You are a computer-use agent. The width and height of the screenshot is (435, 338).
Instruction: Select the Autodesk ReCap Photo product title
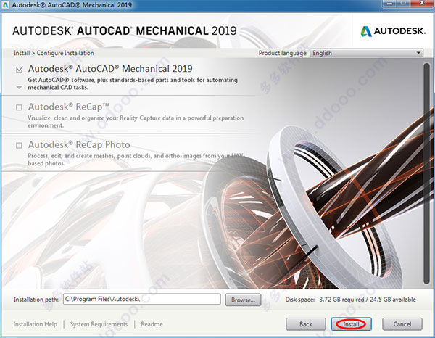[x=79, y=144]
